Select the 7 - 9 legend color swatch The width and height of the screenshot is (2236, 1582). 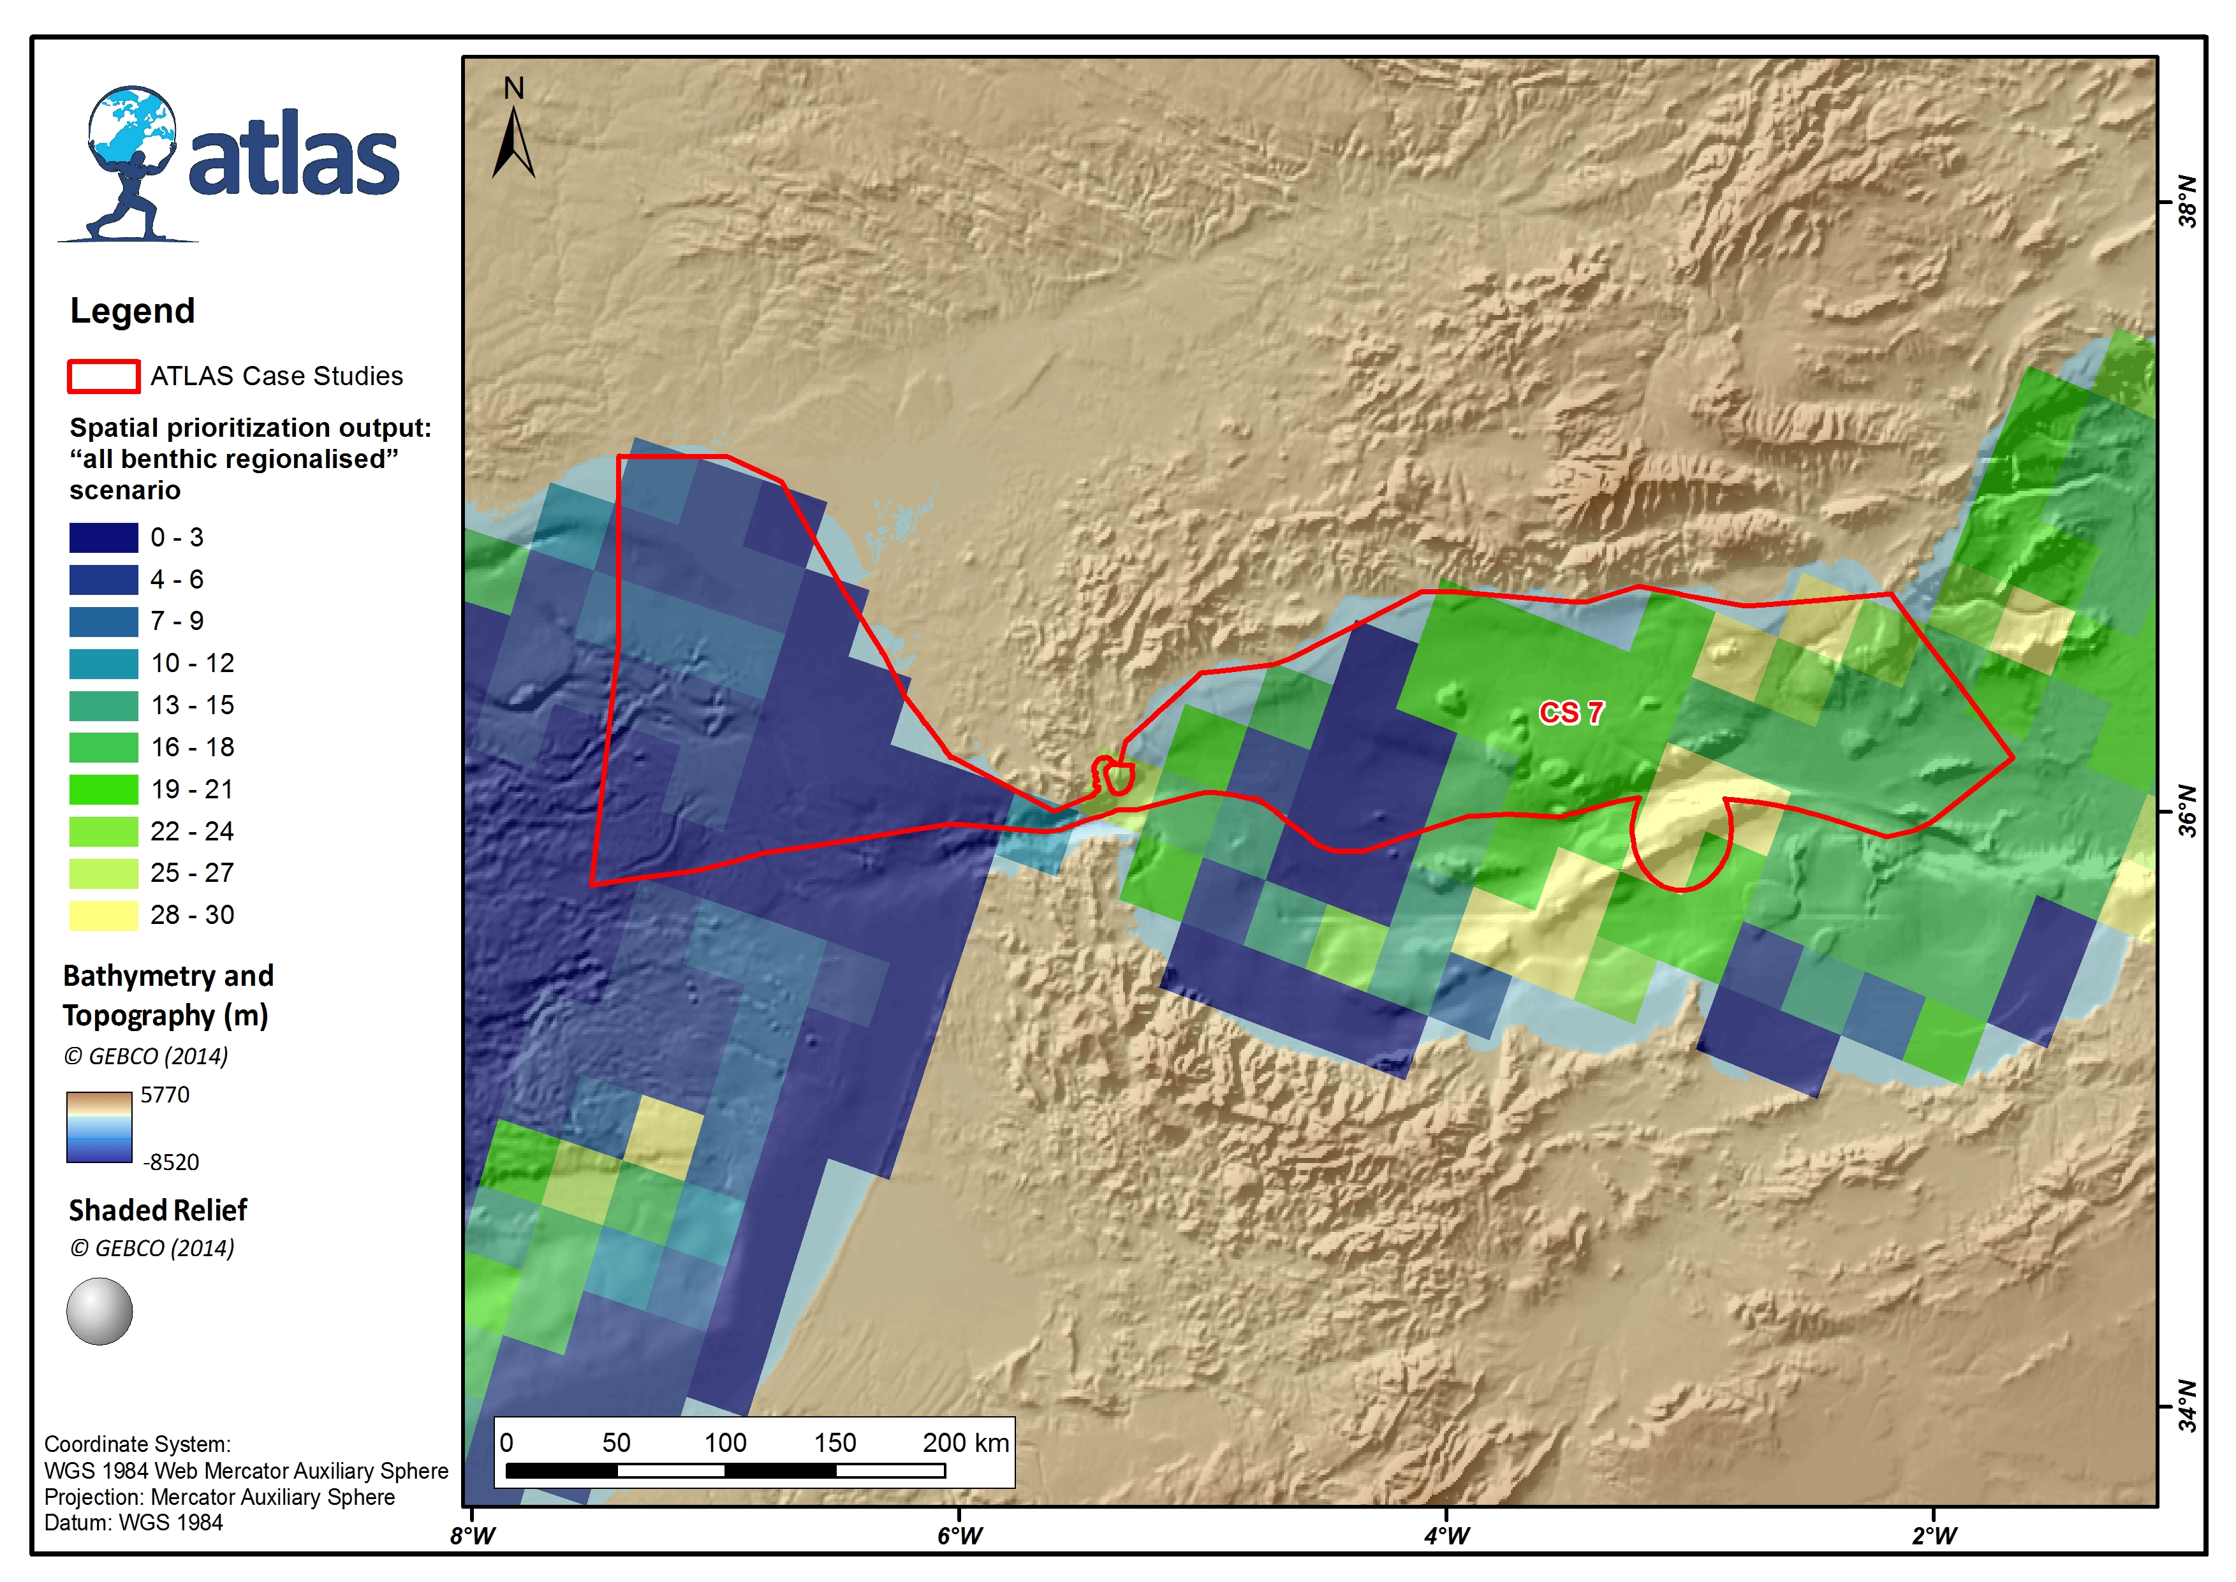pyautogui.click(x=103, y=622)
